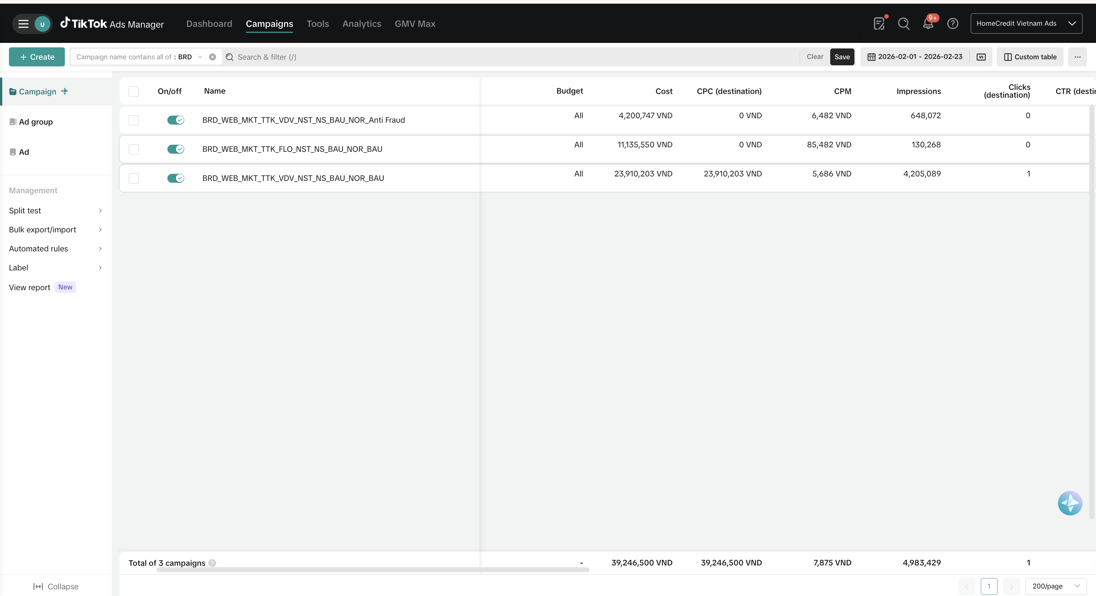
Task: Open the hamburger menu icon
Action: coord(23,24)
